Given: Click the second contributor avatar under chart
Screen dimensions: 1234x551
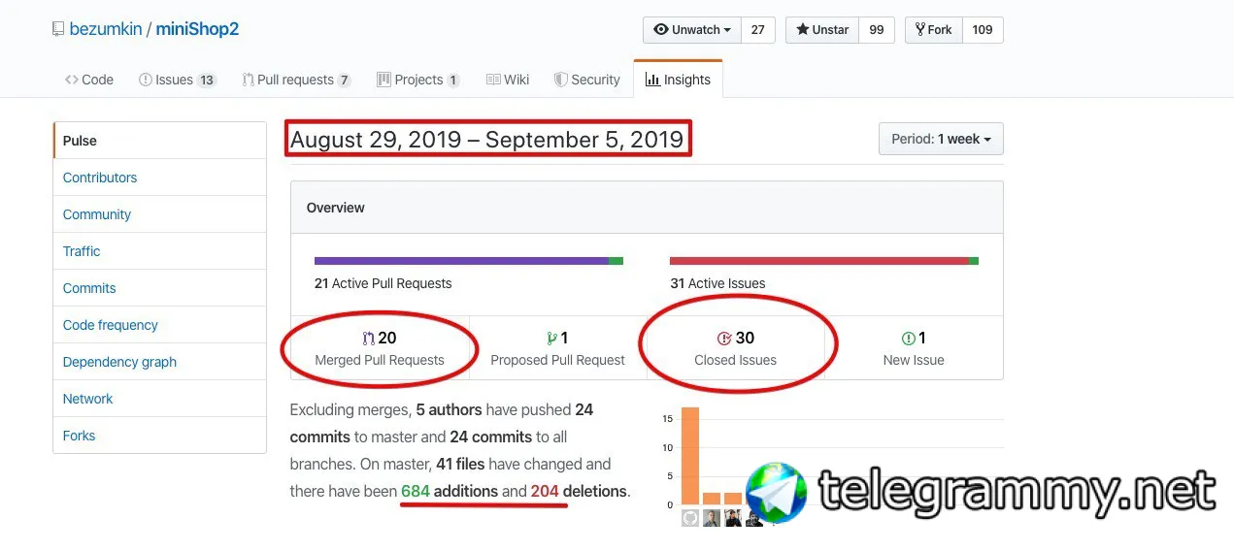Looking at the screenshot, I should click(x=712, y=518).
